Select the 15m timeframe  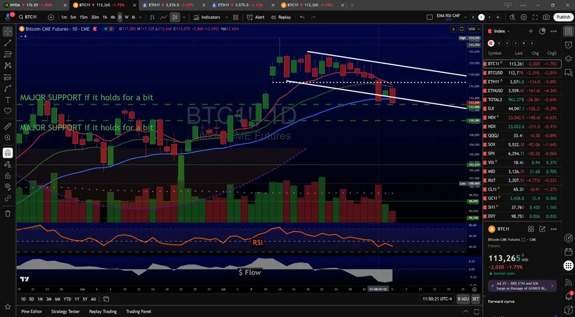click(x=83, y=17)
